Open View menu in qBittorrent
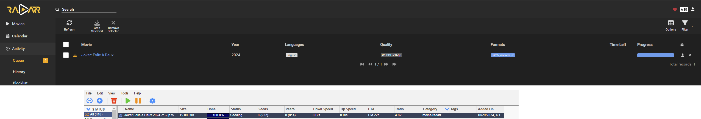 pos(112,93)
